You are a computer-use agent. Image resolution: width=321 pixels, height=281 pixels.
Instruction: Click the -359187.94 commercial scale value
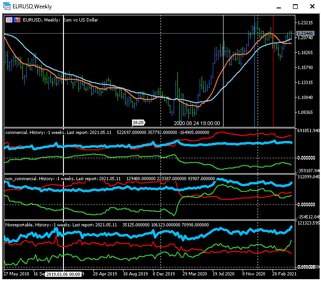(x=308, y=171)
